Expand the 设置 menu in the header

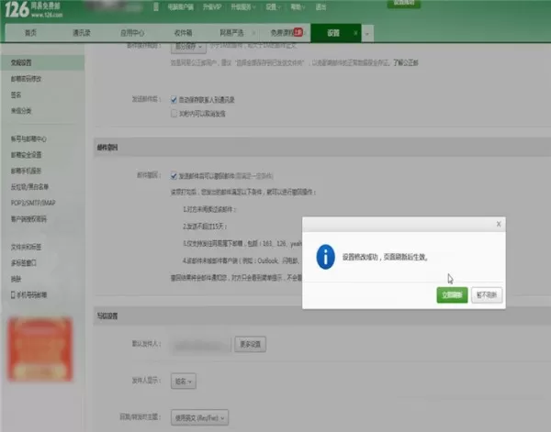tap(273, 7)
